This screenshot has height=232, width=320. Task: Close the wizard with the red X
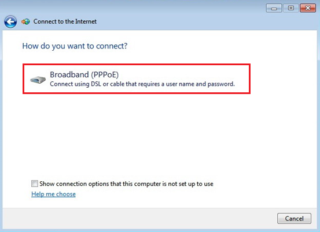tap(308, 8)
